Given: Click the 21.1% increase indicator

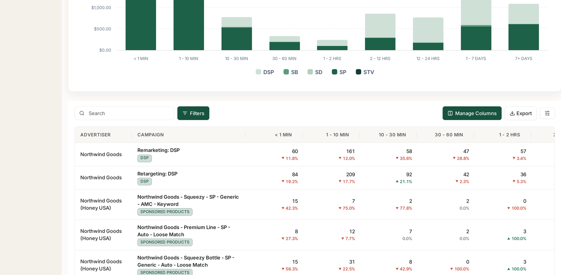Looking at the screenshot, I should [404, 182].
